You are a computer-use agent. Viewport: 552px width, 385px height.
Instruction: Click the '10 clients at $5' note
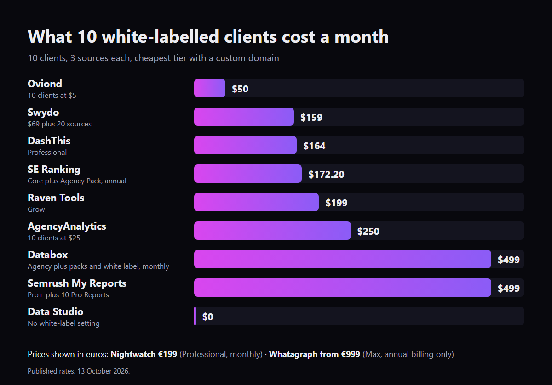tap(52, 96)
